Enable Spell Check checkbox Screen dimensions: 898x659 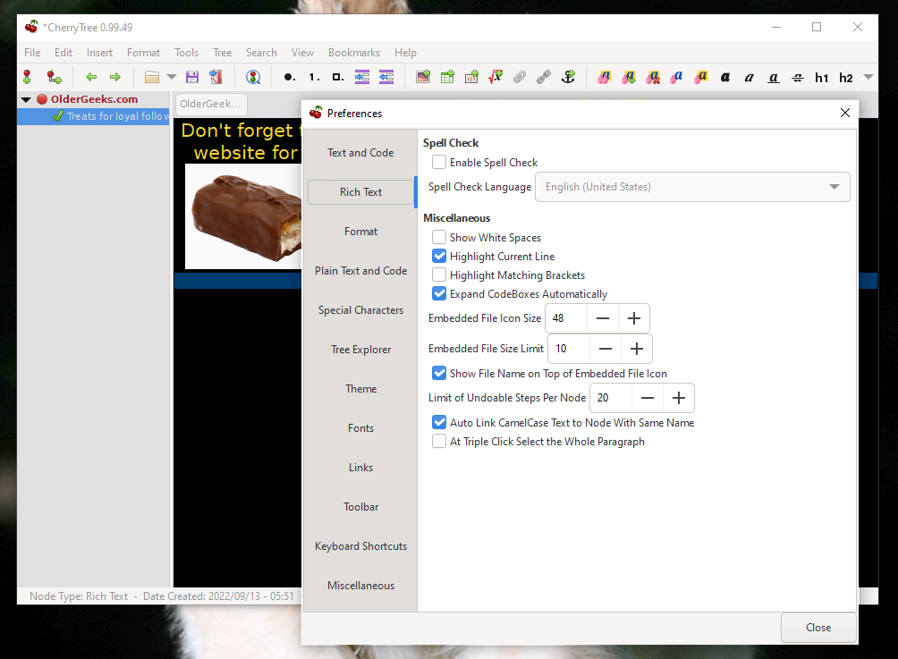(439, 162)
